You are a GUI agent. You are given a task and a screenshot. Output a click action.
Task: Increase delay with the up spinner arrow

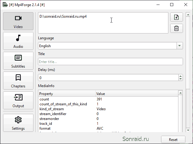(x=181, y=76)
